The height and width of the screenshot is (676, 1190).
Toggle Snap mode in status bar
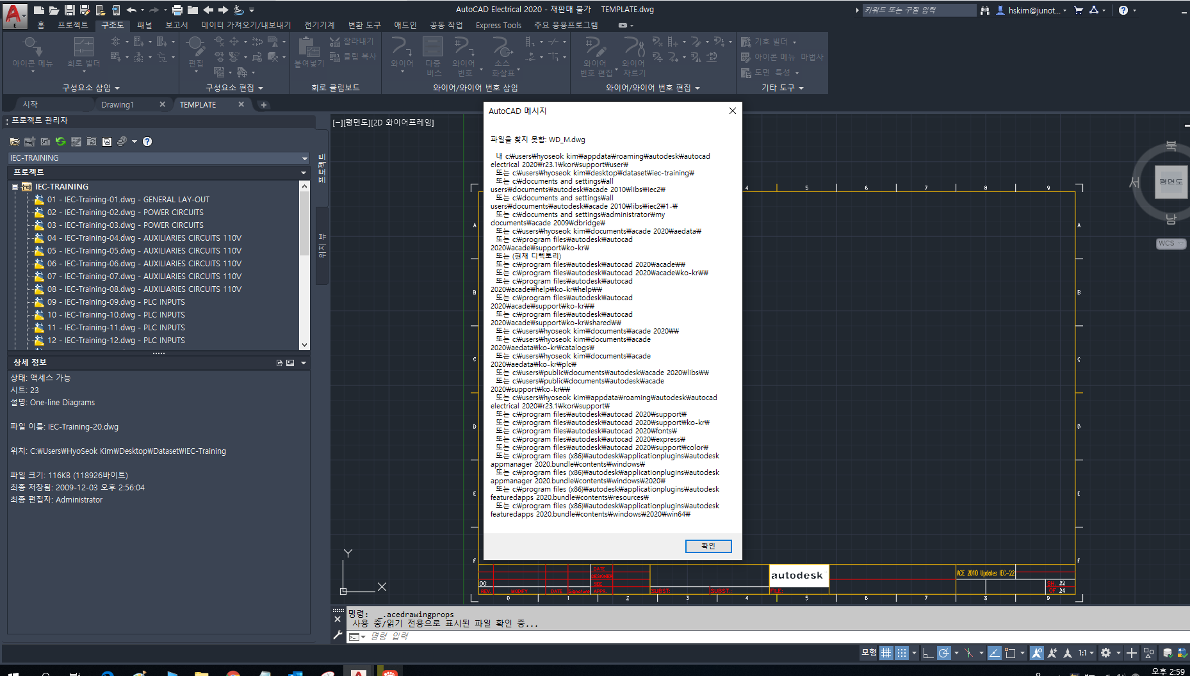(902, 652)
